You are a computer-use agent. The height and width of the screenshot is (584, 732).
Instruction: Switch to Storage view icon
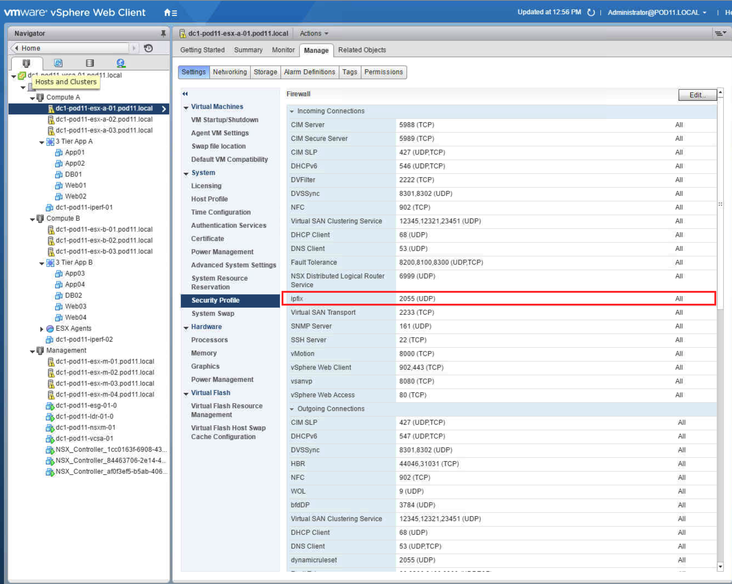click(x=90, y=63)
